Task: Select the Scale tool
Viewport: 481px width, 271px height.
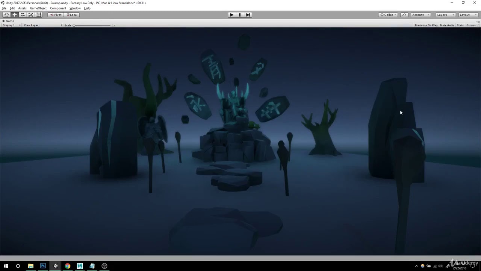Action: [x=31, y=15]
